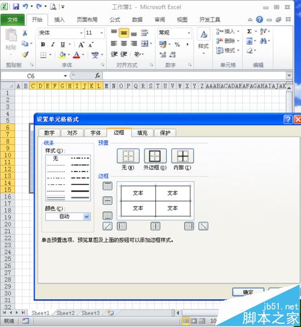Click the Wrap Text icon
This screenshot has width=301, height=327.
144,33
